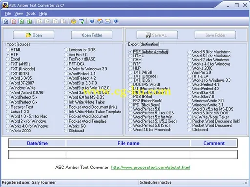Screen dimensions: 250x187
Task: Click the blue document icon in the toolbar
Action: point(6,21)
